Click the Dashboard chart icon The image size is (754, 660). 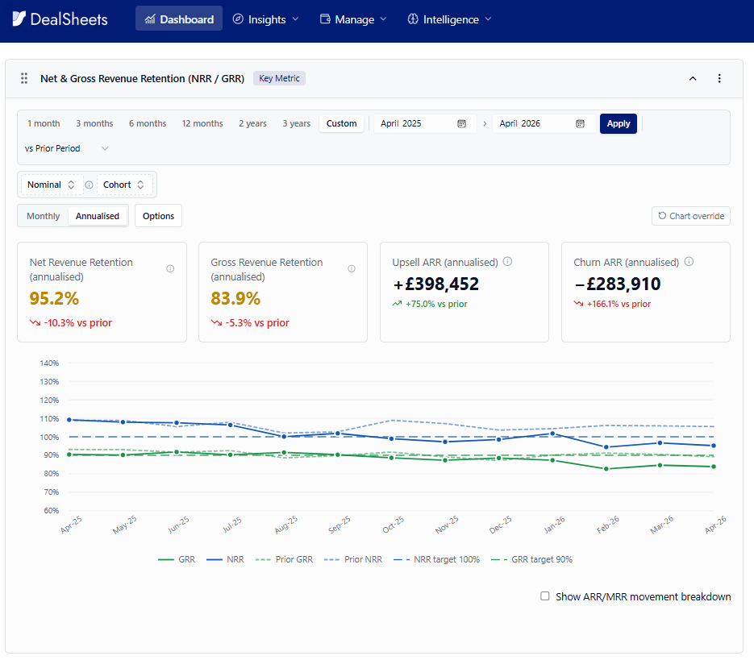150,19
